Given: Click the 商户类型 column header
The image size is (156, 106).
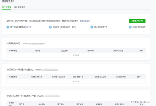Looking at the screenshot, I should click(x=80, y=104).
